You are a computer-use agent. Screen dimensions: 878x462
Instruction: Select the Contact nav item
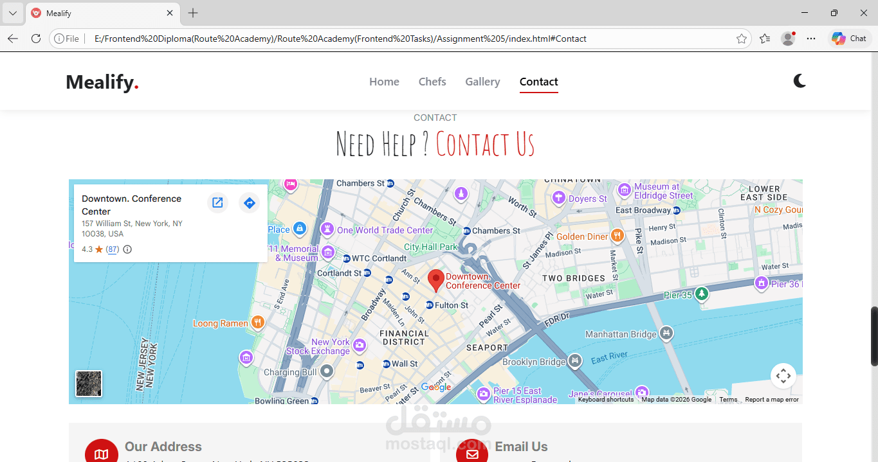[538, 82]
